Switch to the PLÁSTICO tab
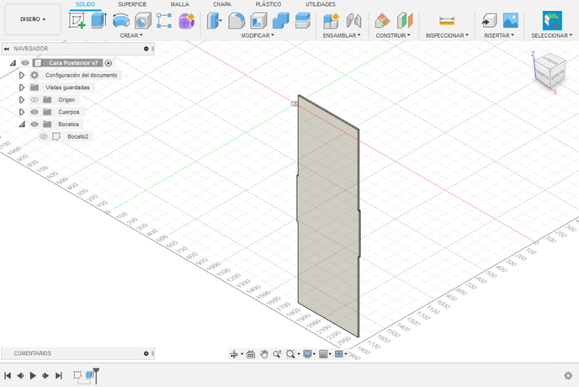 268,4
